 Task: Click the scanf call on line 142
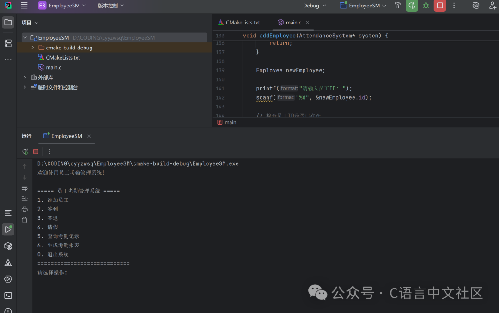264,98
